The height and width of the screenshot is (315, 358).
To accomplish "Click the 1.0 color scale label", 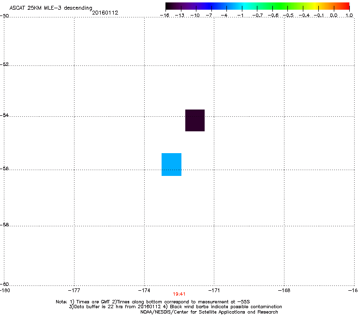I will [349, 16].
